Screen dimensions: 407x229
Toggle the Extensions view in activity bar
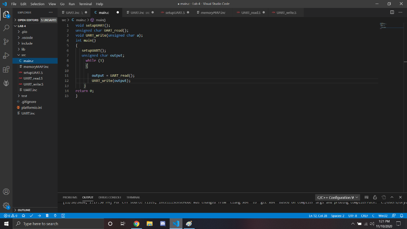click(x=6, y=70)
